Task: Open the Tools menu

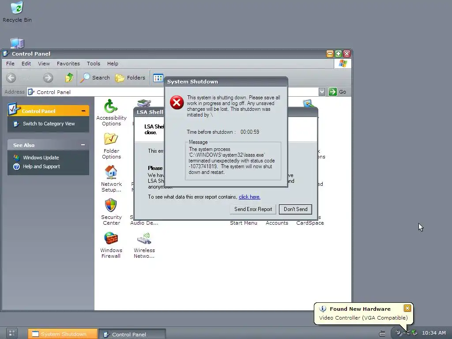Action: 94,64
